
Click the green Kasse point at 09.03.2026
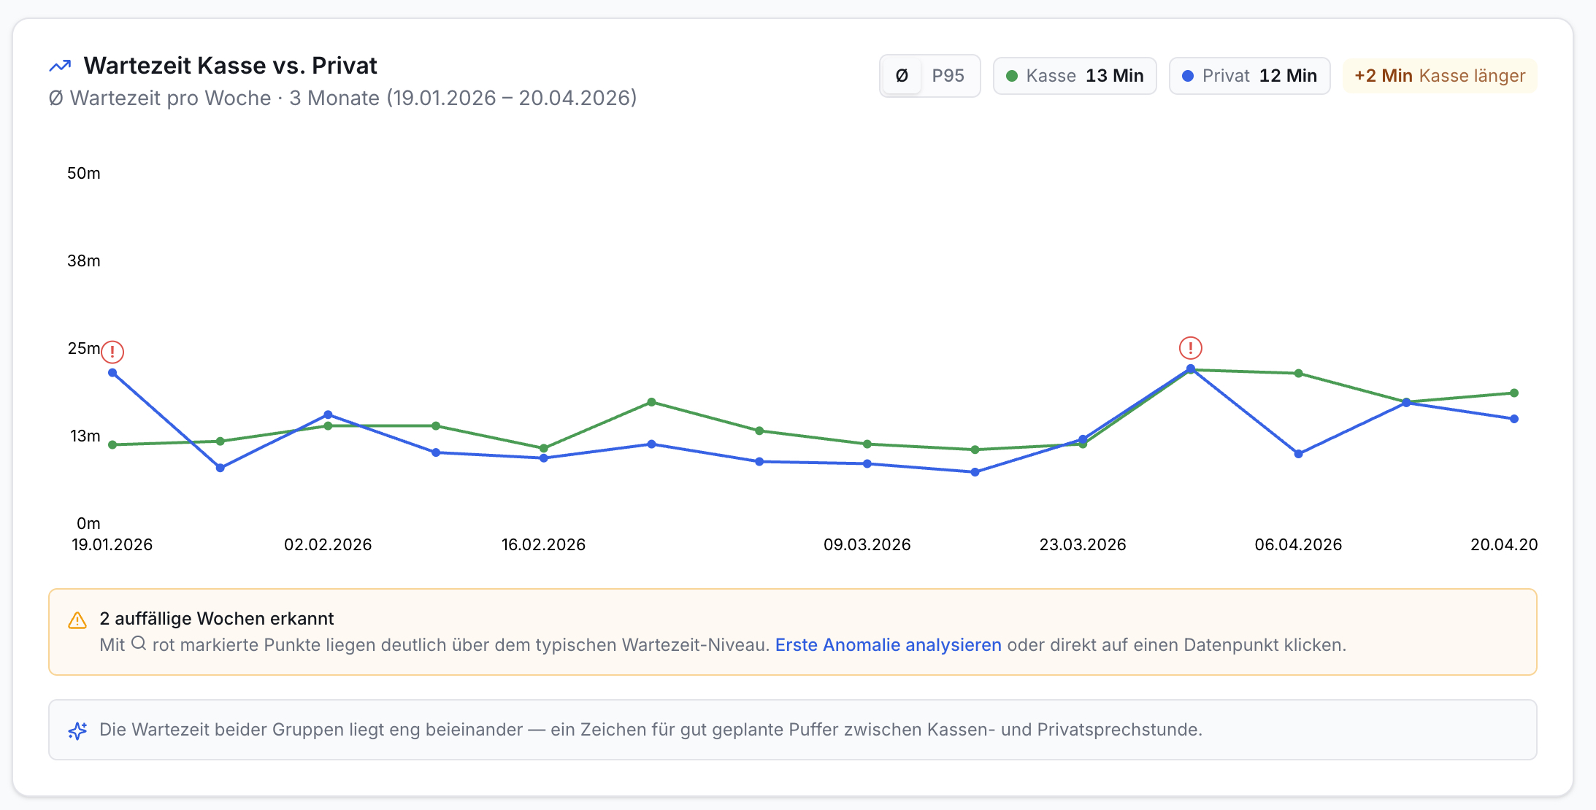tap(867, 444)
